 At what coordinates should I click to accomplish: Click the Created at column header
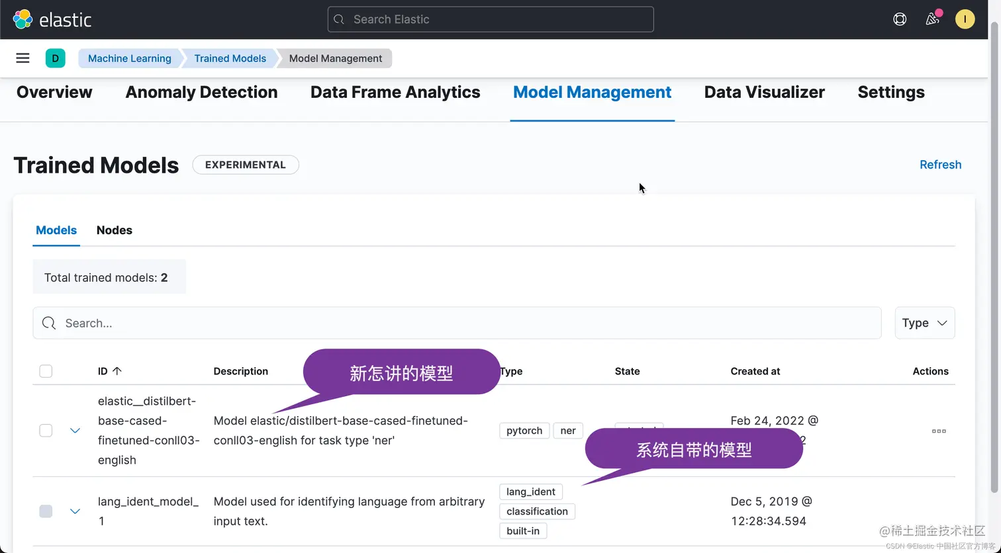(x=755, y=371)
